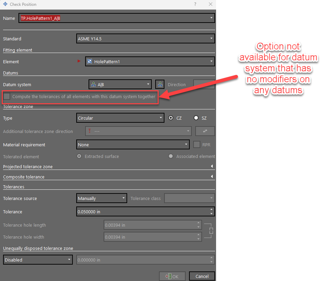Click the Tolerances section heading
Image resolution: width=320 pixels, height=281 pixels.
[13, 187]
